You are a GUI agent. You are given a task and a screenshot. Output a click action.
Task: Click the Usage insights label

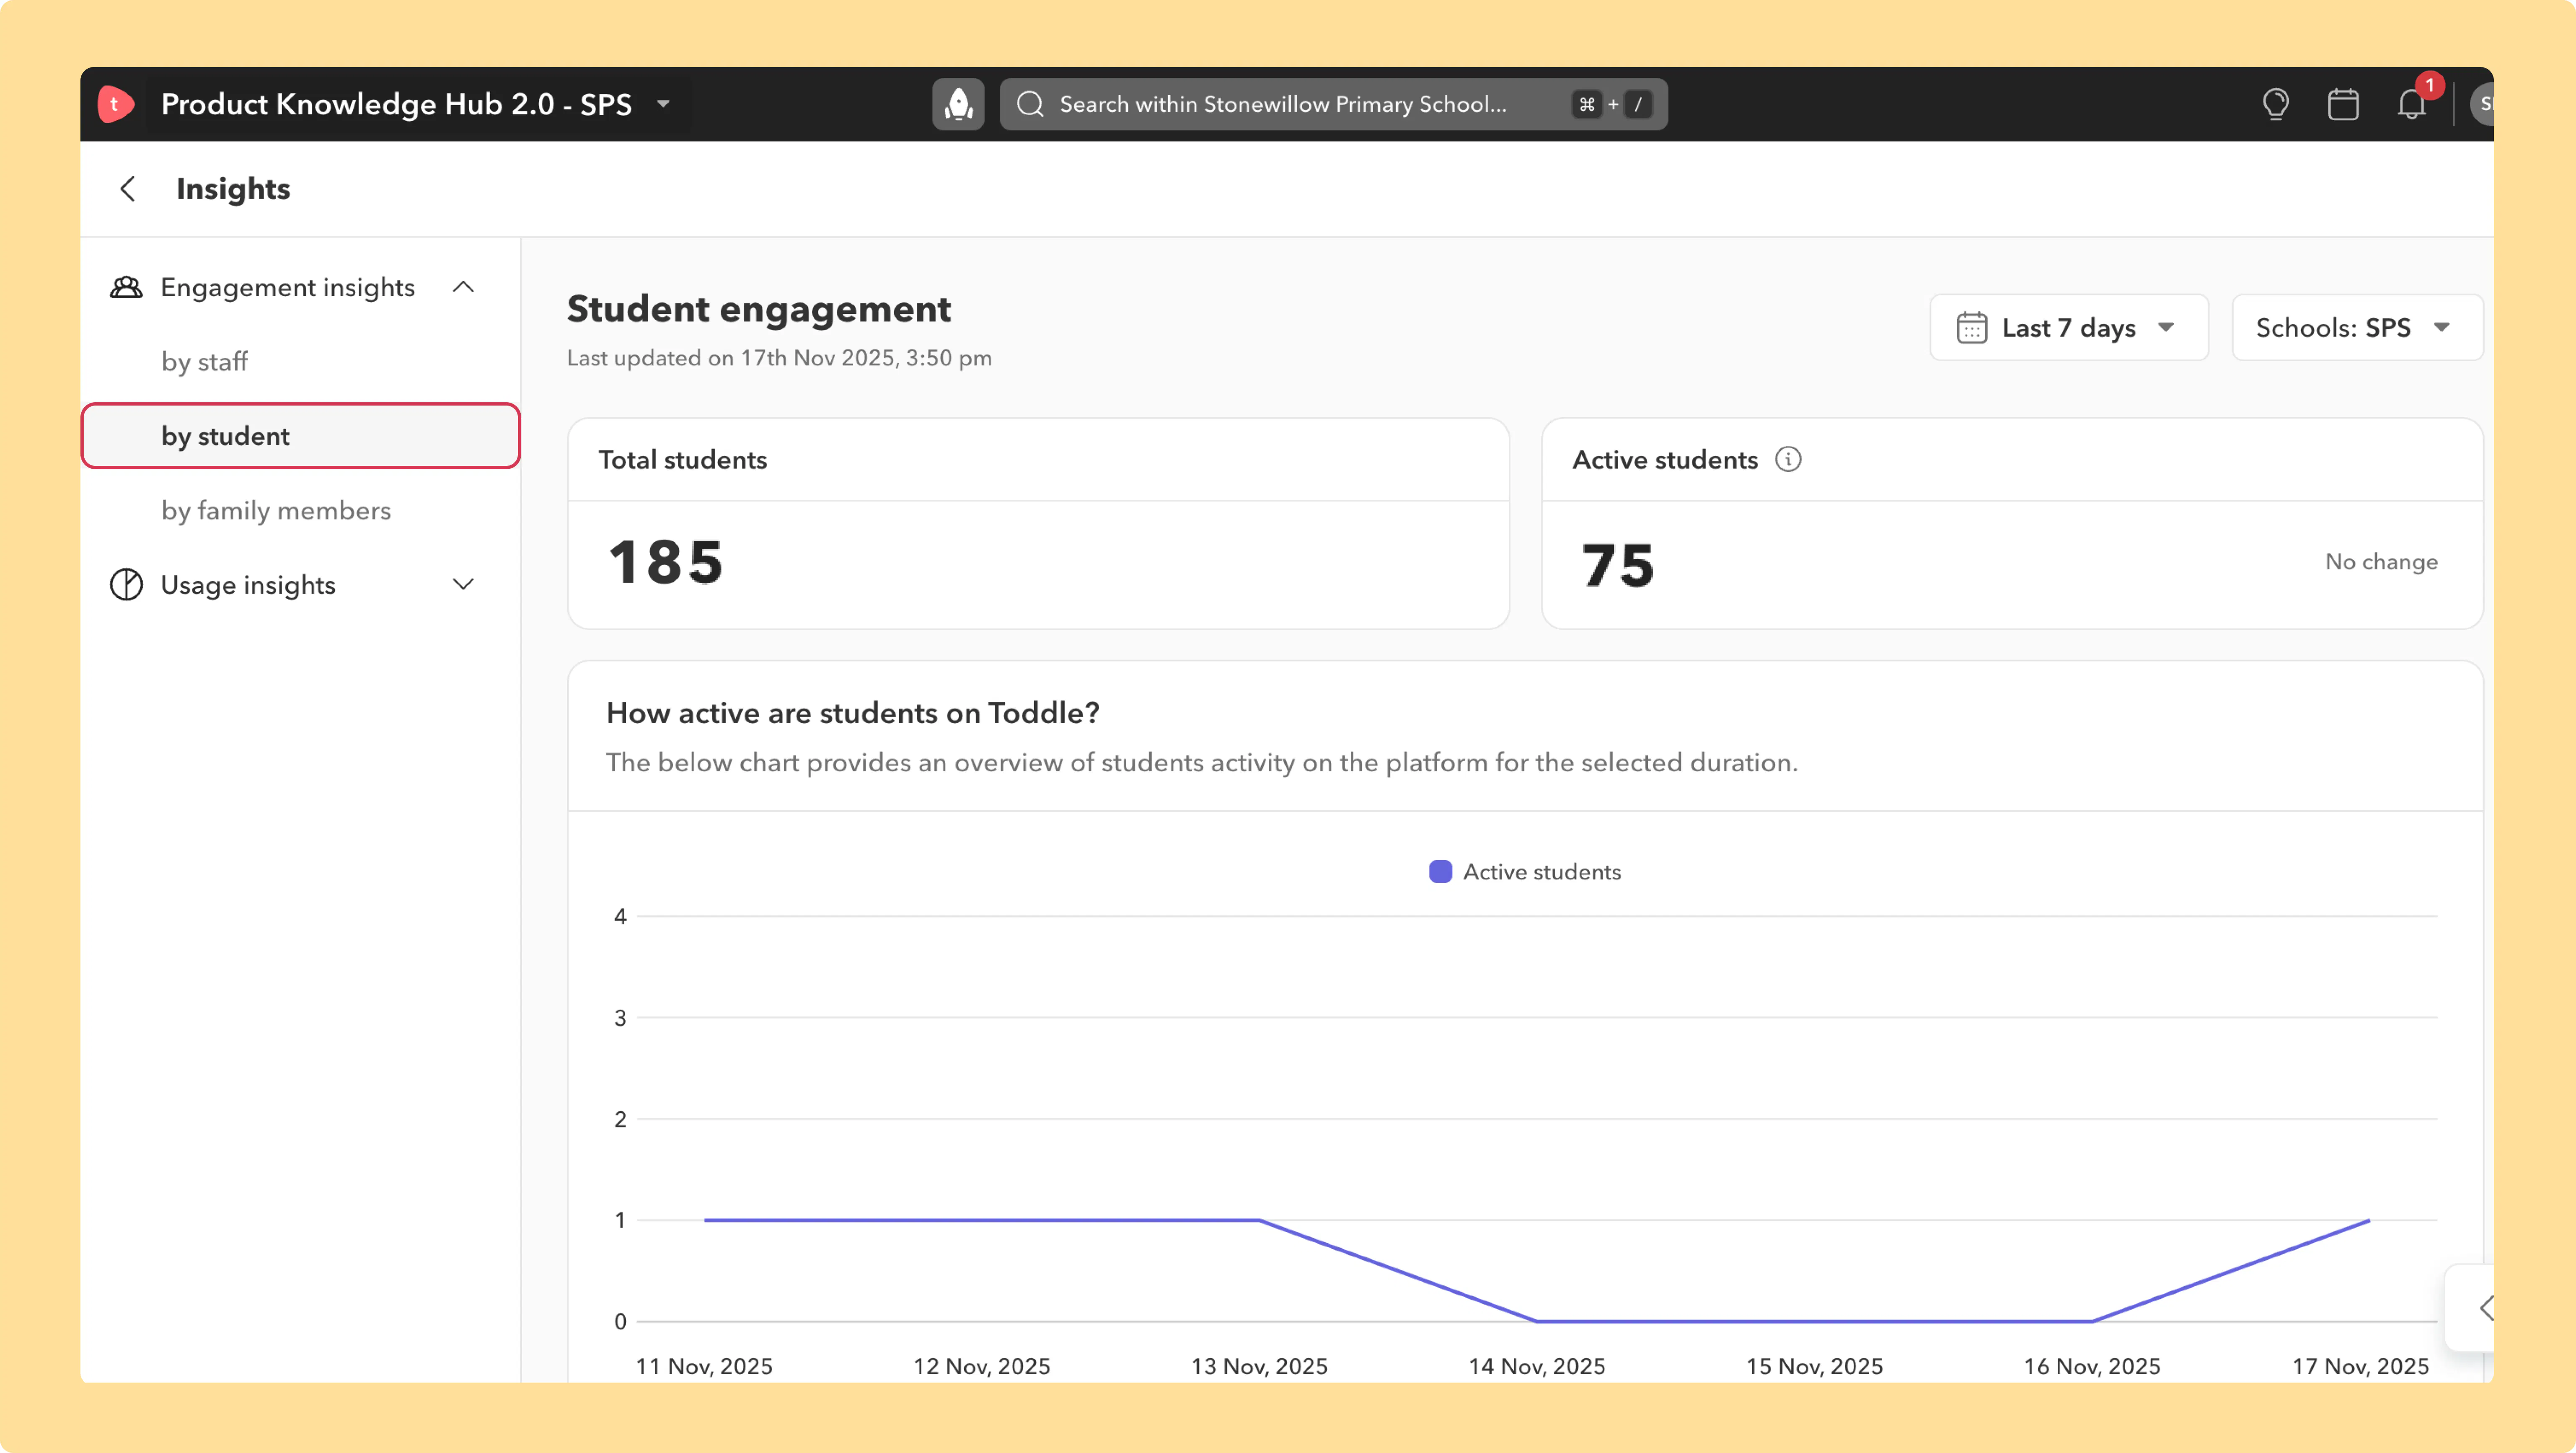[x=248, y=585]
